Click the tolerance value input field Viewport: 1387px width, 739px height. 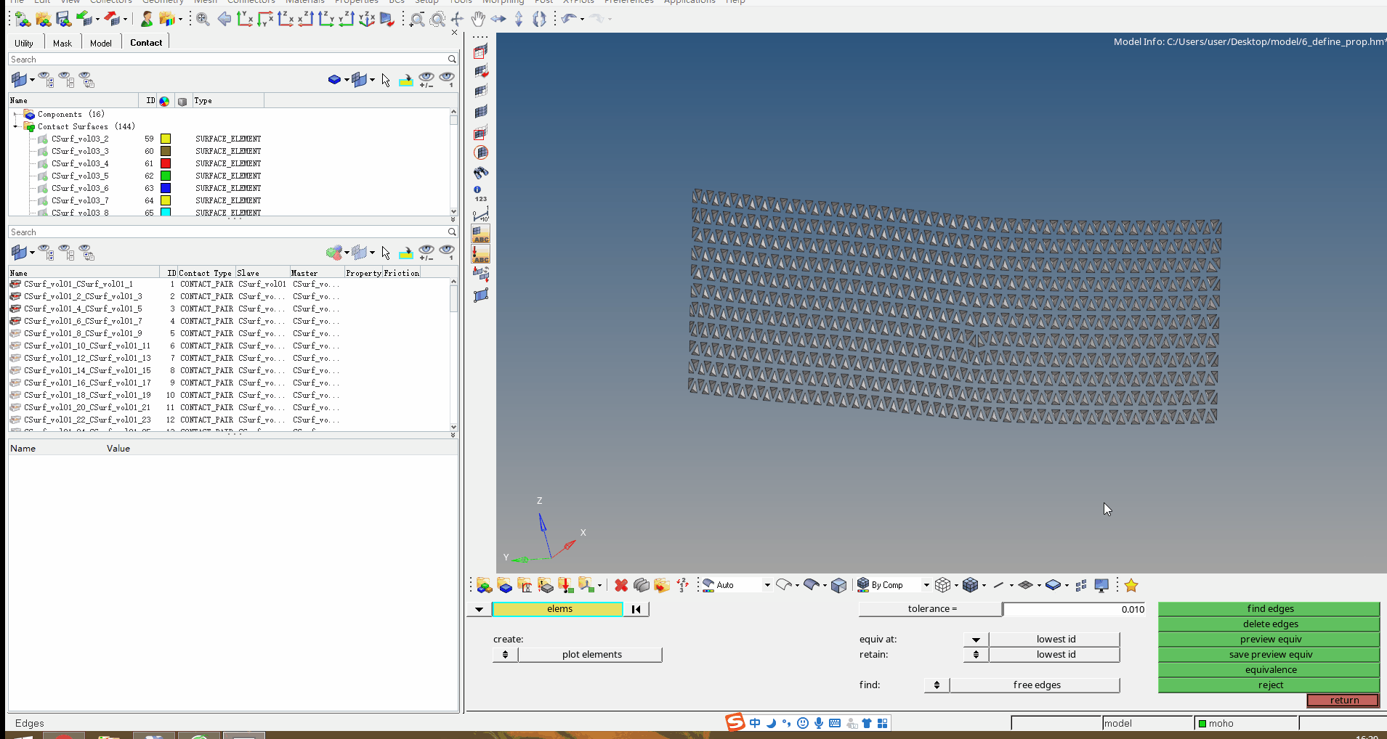(1073, 609)
